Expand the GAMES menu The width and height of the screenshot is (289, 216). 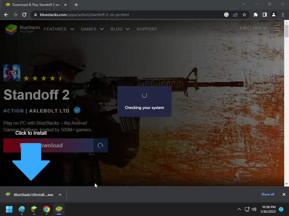pos(92,29)
